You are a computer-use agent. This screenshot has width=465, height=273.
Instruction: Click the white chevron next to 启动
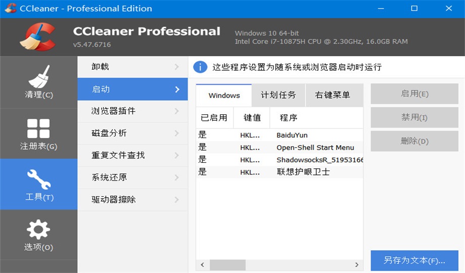tap(177, 89)
